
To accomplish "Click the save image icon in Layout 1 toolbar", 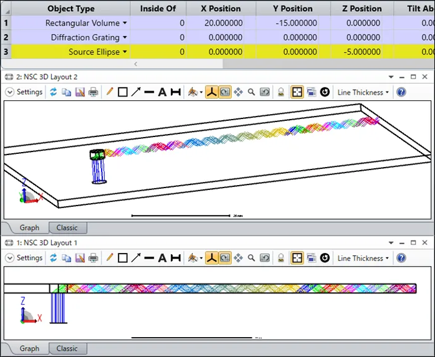I will click(80, 258).
